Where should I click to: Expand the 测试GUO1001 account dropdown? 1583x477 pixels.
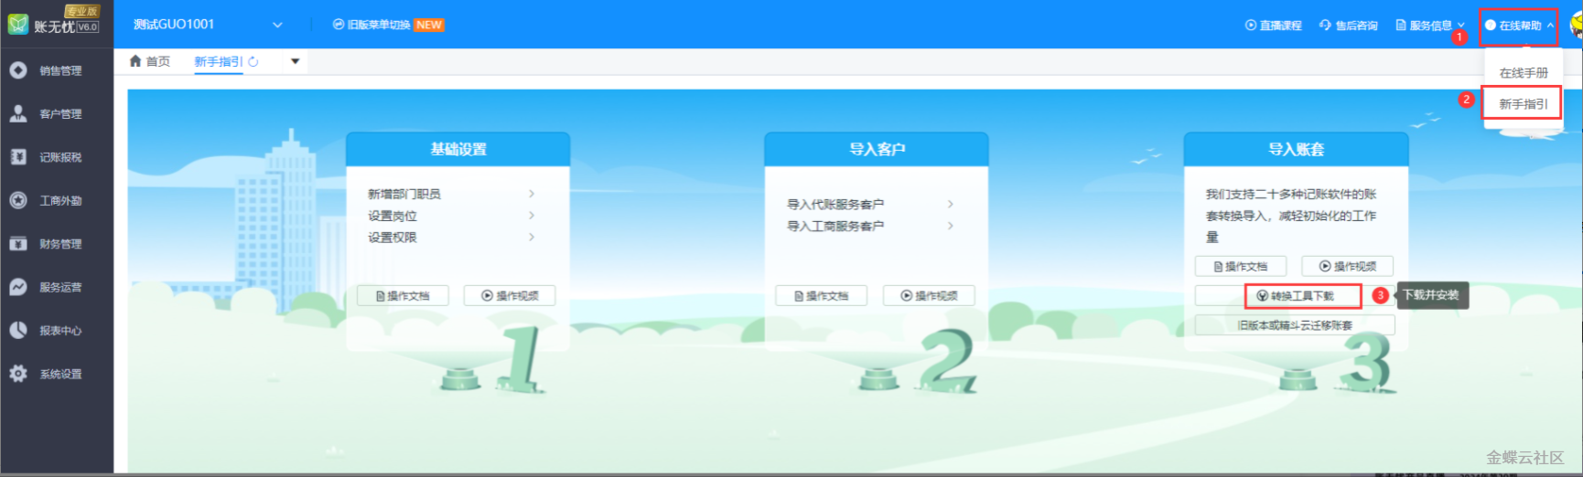(x=277, y=26)
